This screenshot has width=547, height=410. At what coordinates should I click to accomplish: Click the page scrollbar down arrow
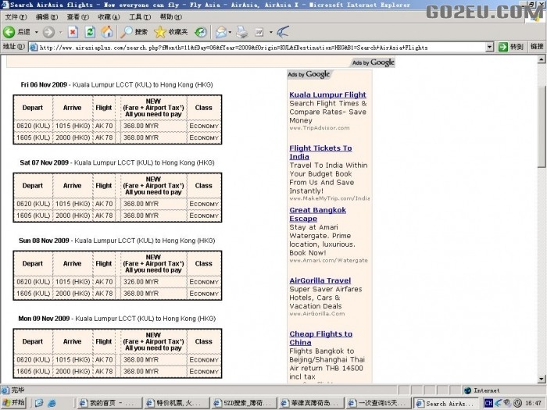pyautogui.click(x=542, y=379)
